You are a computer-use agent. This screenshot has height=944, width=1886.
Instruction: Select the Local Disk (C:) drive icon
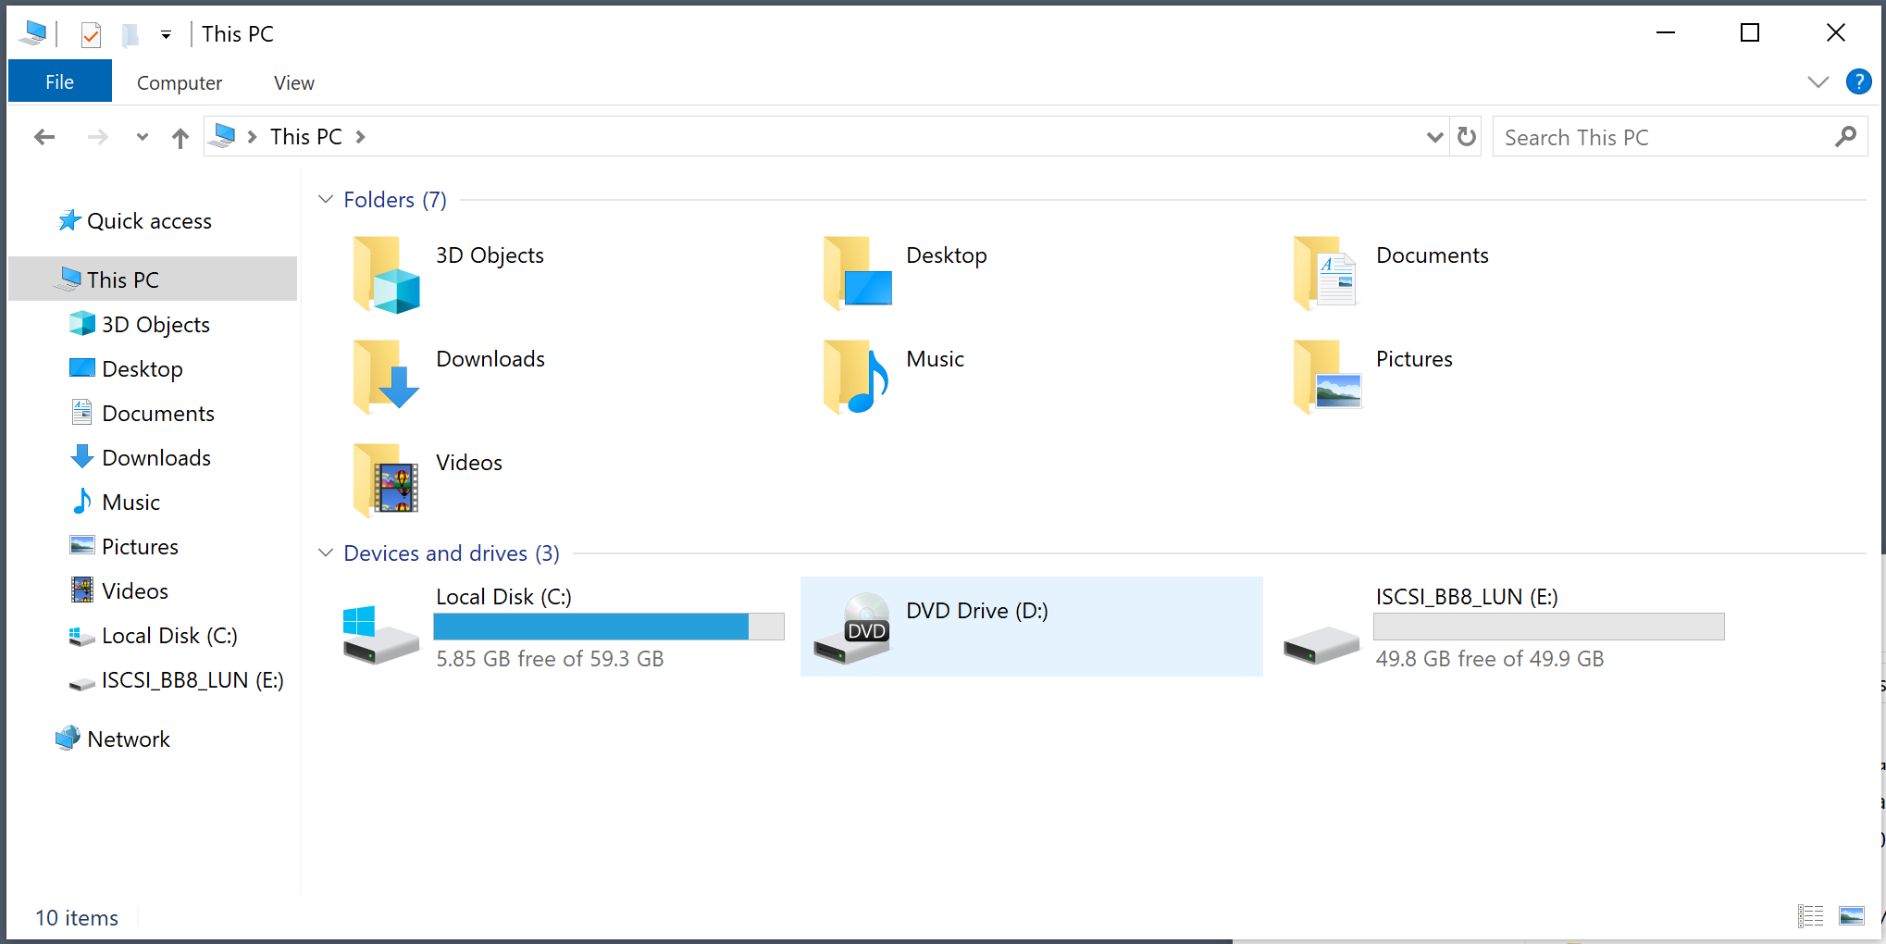pos(380,633)
